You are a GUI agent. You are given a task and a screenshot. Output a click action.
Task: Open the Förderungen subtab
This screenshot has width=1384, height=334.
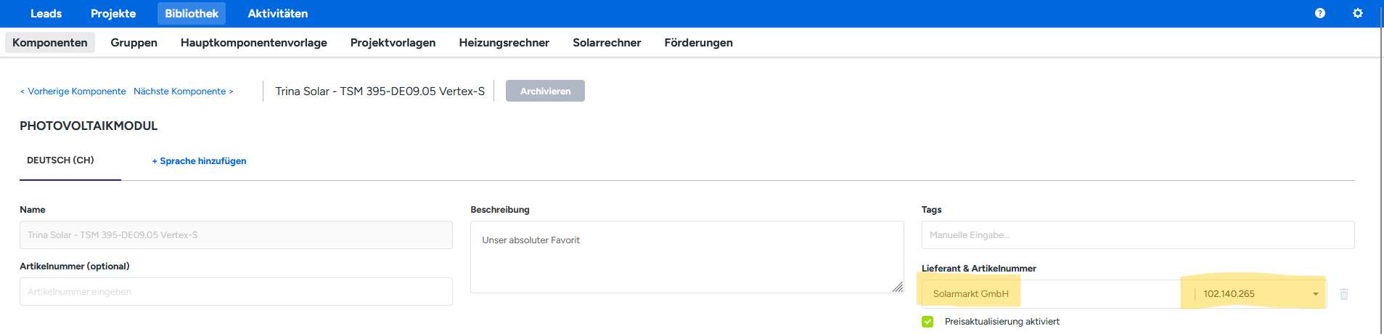click(x=698, y=43)
